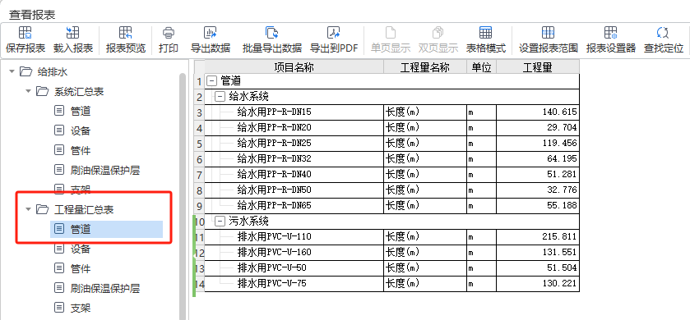690x320 pixels.
Task: Click 导出到PDF export icon
Action: coord(334,33)
